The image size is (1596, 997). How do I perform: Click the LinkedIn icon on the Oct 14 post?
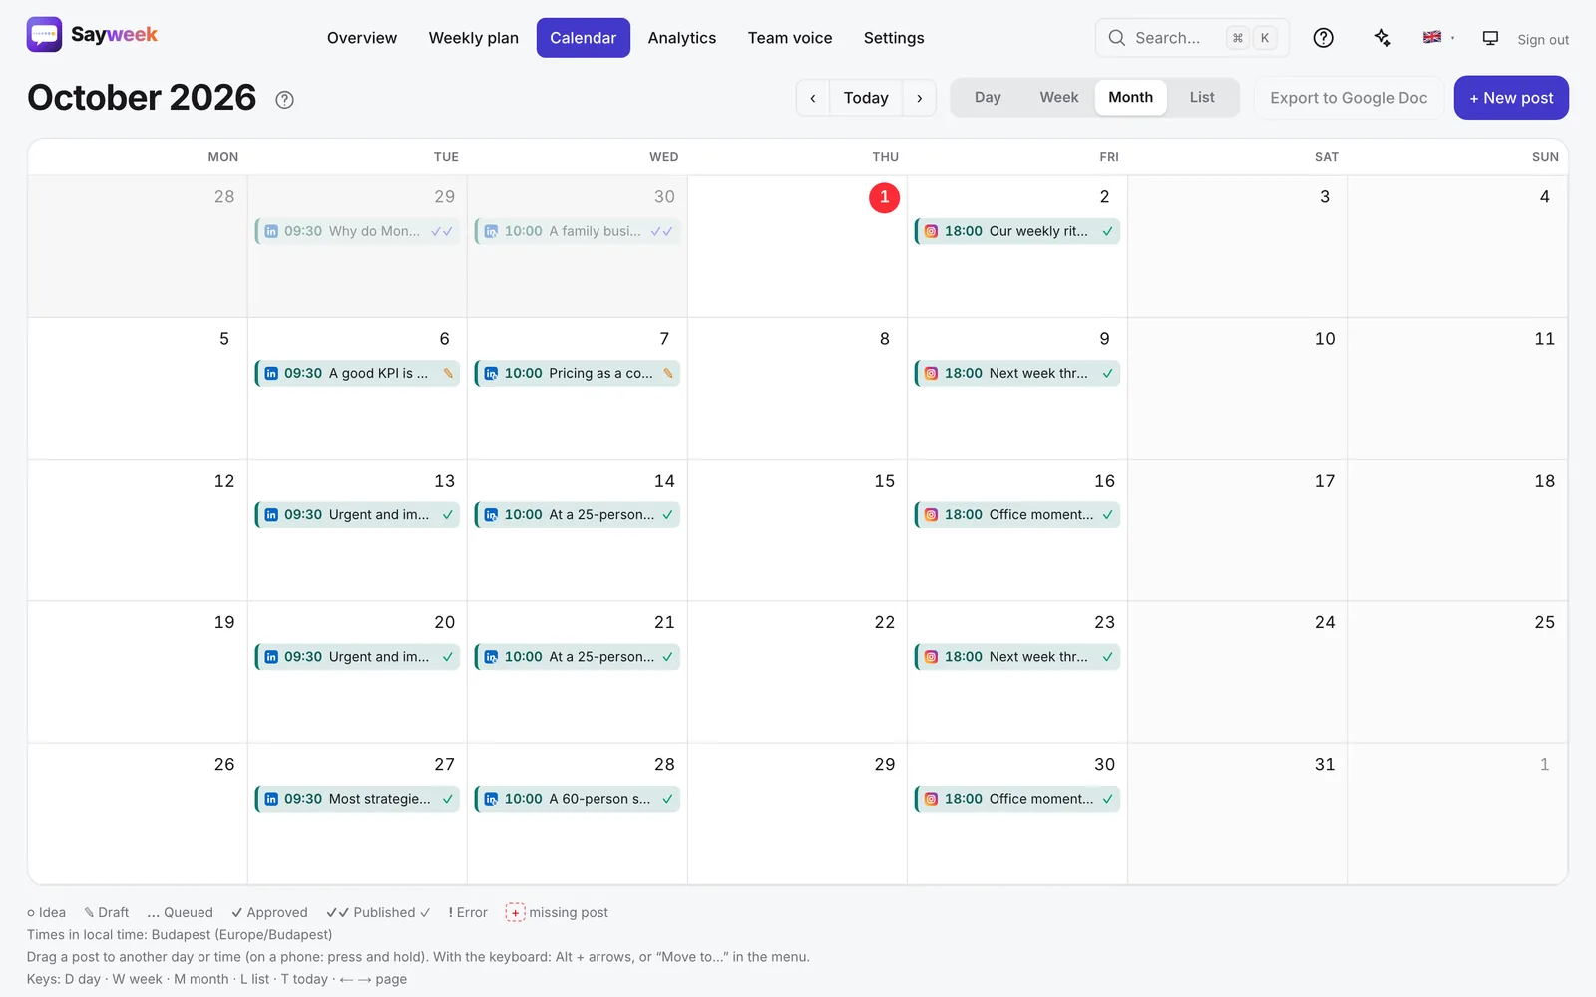[491, 515]
